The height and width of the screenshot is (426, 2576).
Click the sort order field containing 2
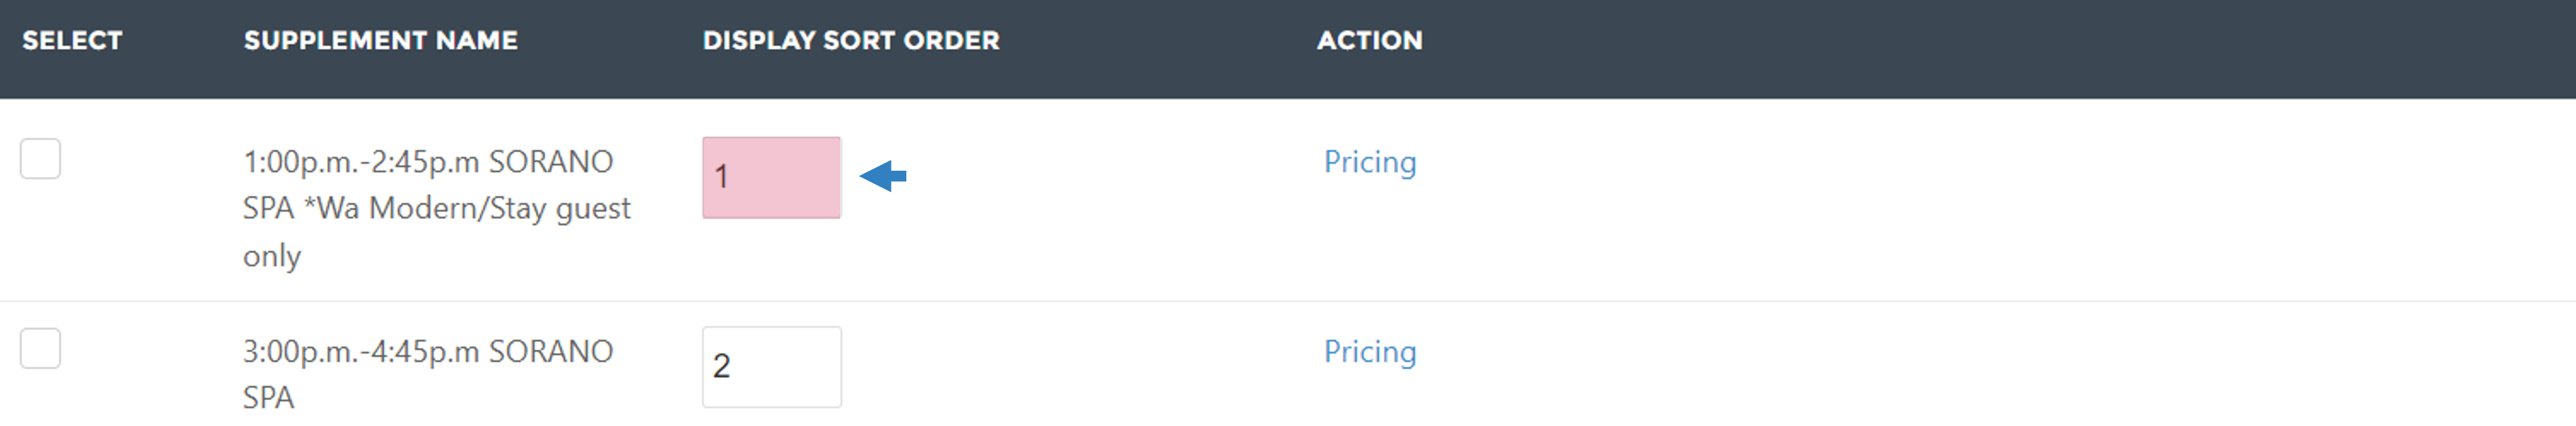coord(772,367)
